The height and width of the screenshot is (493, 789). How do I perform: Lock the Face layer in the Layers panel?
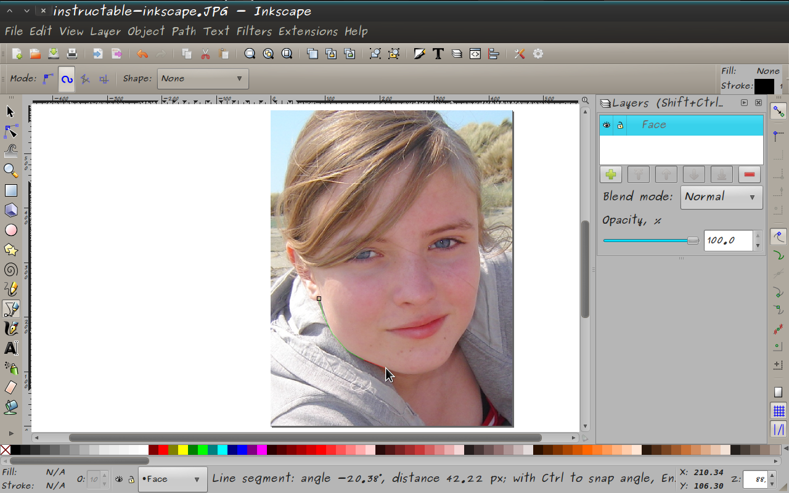point(619,124)
